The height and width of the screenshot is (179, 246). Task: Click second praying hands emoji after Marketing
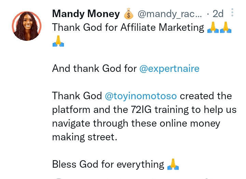pyautogui.click(x=226, y=28)
